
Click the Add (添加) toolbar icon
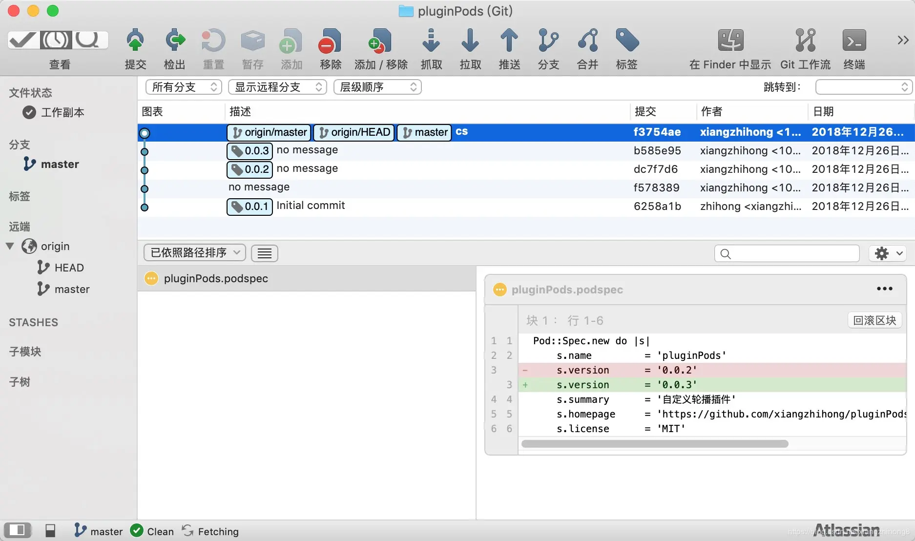pos(291,41)
